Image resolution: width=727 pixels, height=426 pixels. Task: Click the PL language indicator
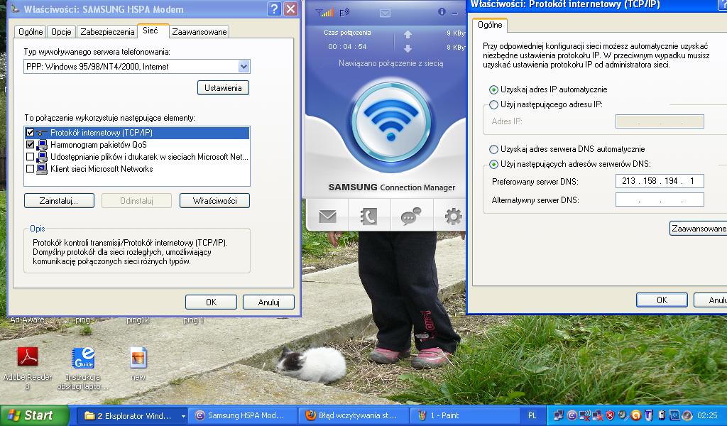pos(532,416)
